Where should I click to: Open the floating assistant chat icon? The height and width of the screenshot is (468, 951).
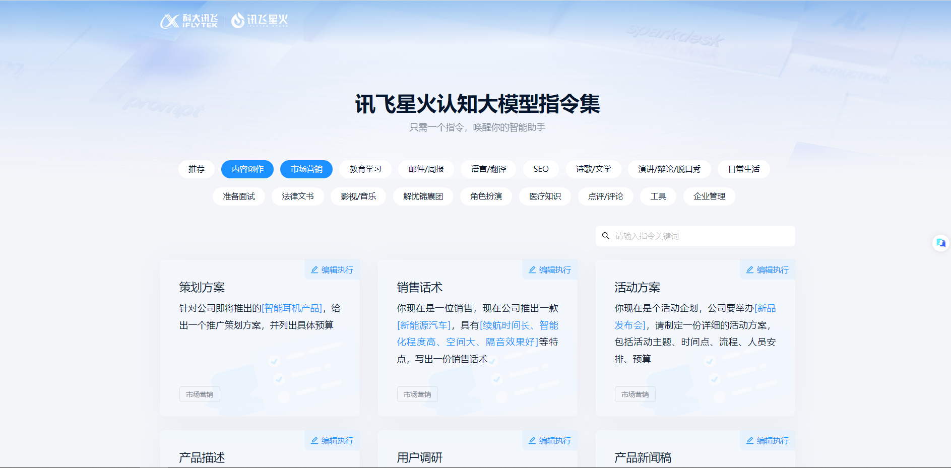coord(940,243)
